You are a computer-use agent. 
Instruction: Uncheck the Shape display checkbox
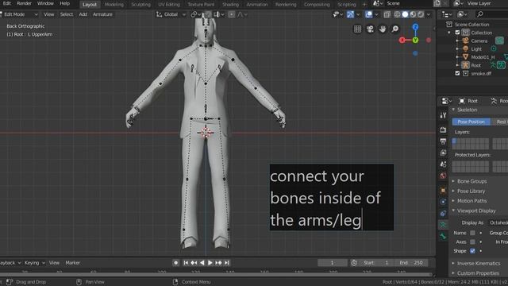coord(473,251)
